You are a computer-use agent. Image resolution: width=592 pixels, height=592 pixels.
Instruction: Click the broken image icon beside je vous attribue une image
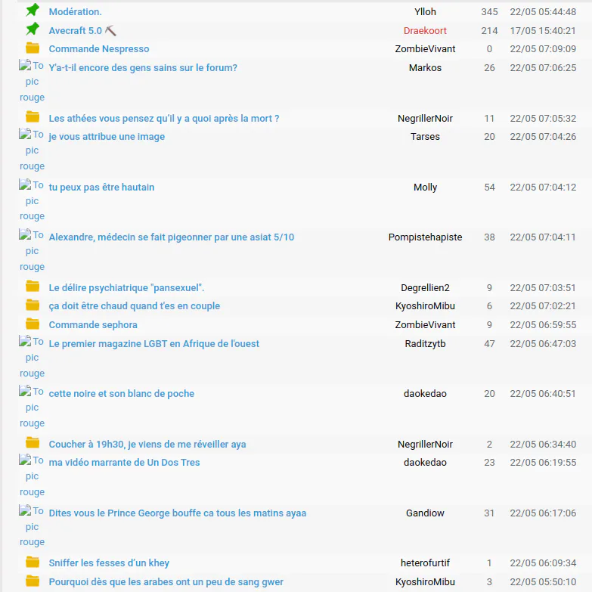25,134
